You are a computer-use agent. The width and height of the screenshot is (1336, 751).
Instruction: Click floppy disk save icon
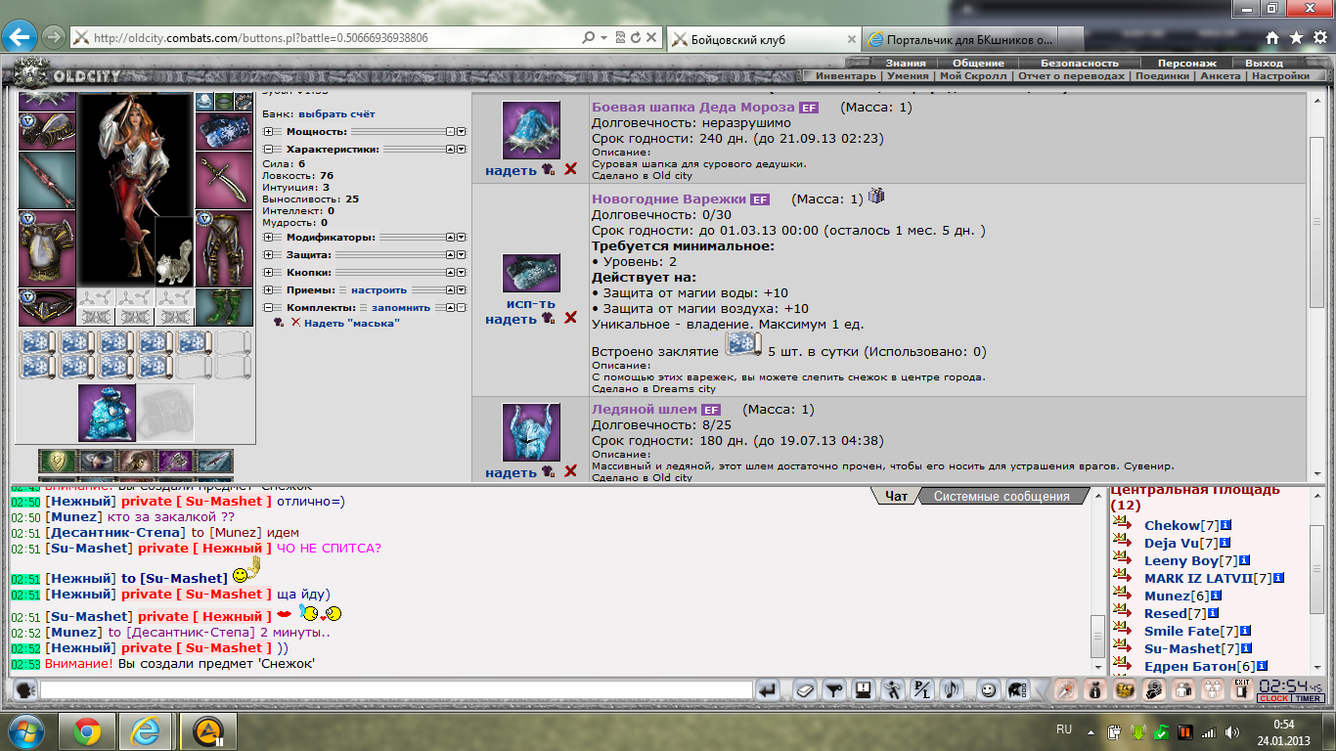point(864,690)
